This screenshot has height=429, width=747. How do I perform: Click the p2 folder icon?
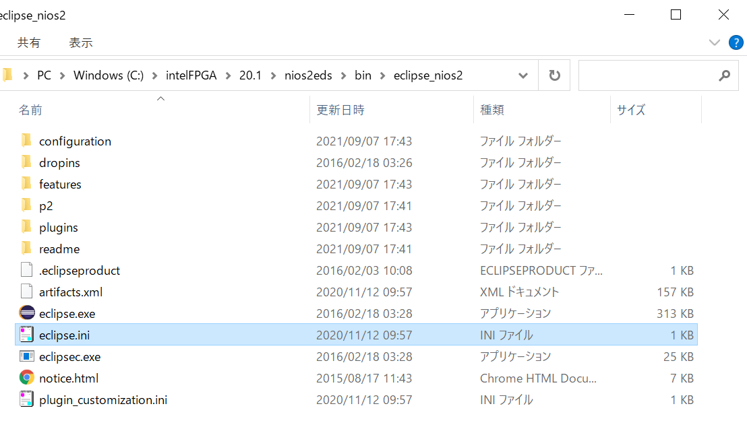[x=27, y=205]
